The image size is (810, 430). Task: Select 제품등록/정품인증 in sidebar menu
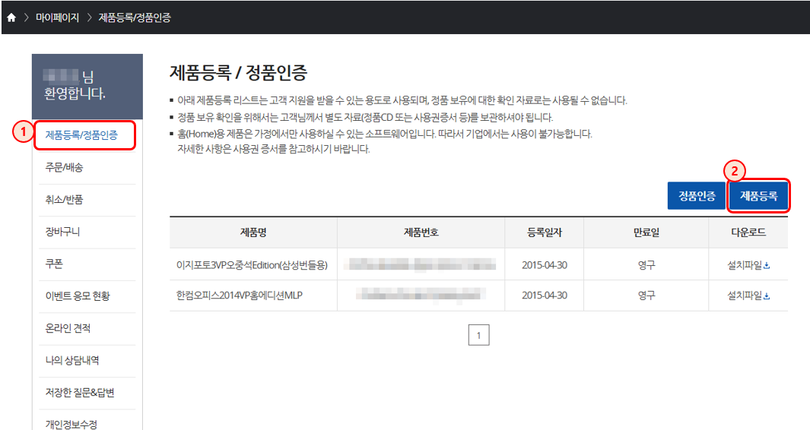[81, 135]
